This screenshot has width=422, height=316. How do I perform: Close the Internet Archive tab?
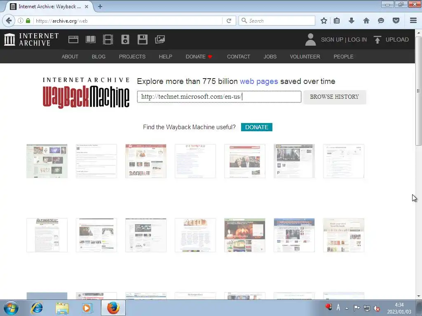pyautogui.click(x=87, y=7)
